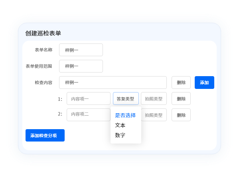Click the 检查内容 label
Screen dimensions: 239x177
tap(43, 83)
